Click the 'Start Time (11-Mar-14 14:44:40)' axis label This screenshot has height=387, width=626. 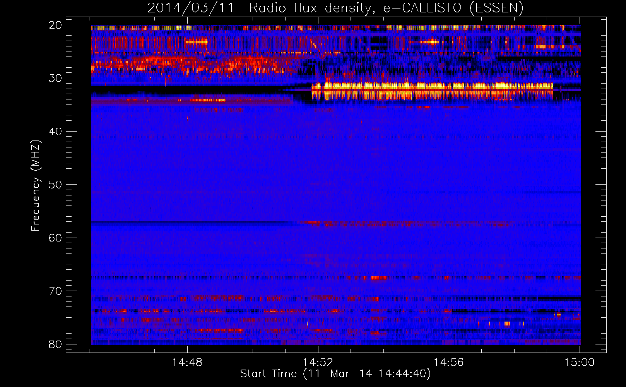[335, 374]
